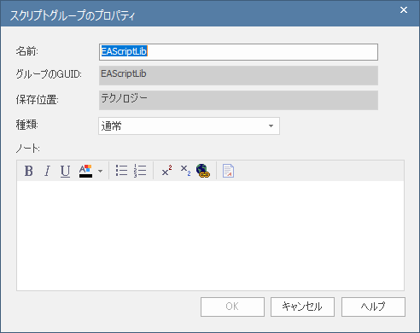420x333 pixels.
Task: Toggle underline formatting in notes toolbar
Action: [x=65, y=171]
